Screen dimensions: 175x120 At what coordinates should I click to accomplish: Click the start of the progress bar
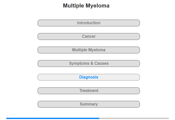tap(7, 118)
